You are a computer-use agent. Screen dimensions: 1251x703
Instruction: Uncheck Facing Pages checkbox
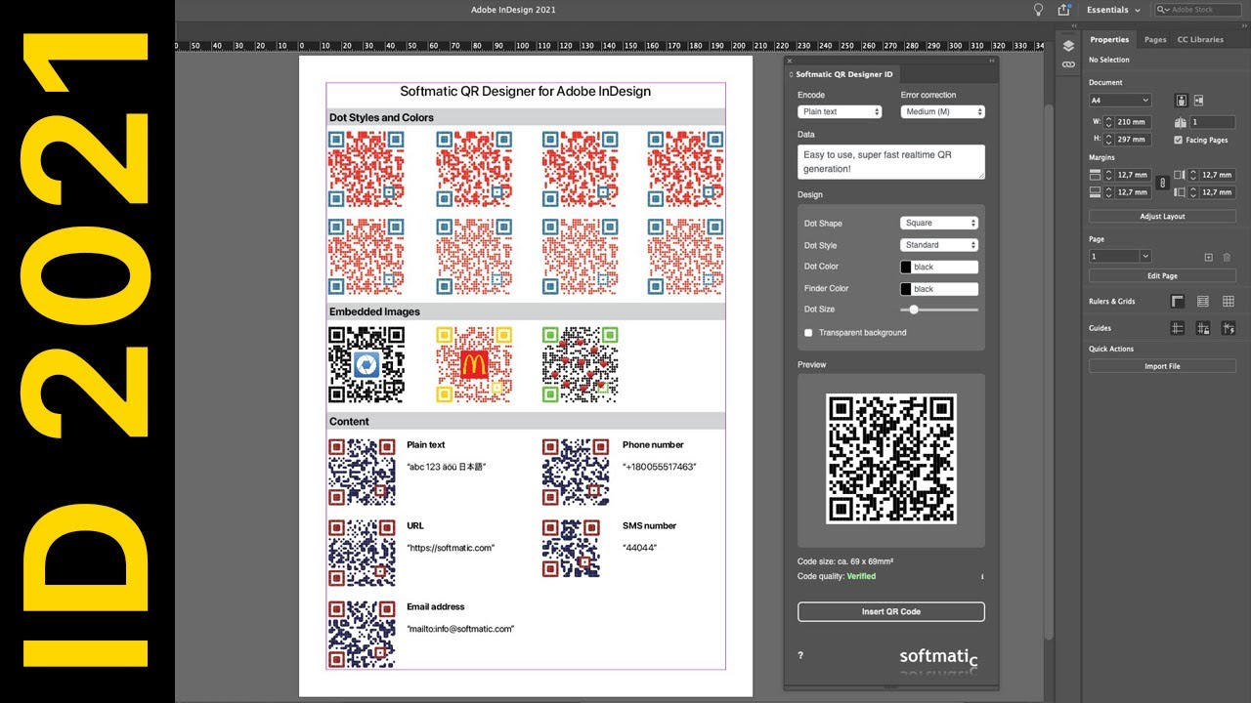[x=1178, y=140]
